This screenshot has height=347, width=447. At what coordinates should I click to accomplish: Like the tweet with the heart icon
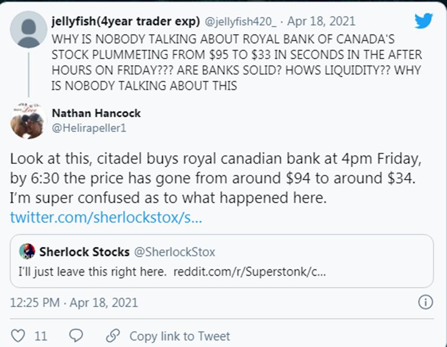(18, 335)
